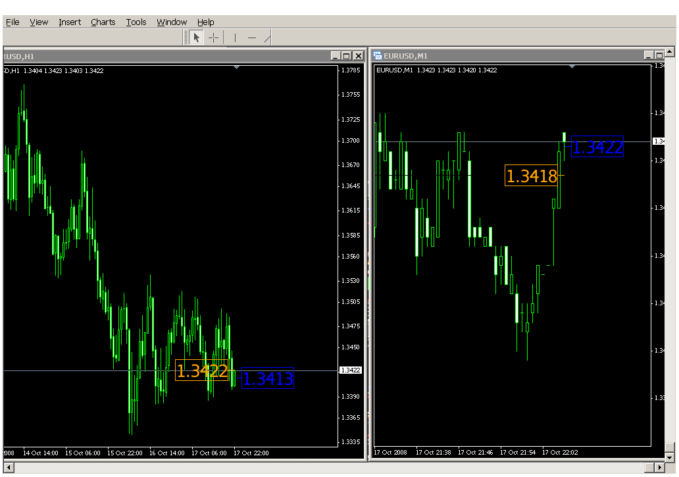Open the View menu
Image resolution: width=679 pixels, height=477 pixels.
click(x=39, y=22)
